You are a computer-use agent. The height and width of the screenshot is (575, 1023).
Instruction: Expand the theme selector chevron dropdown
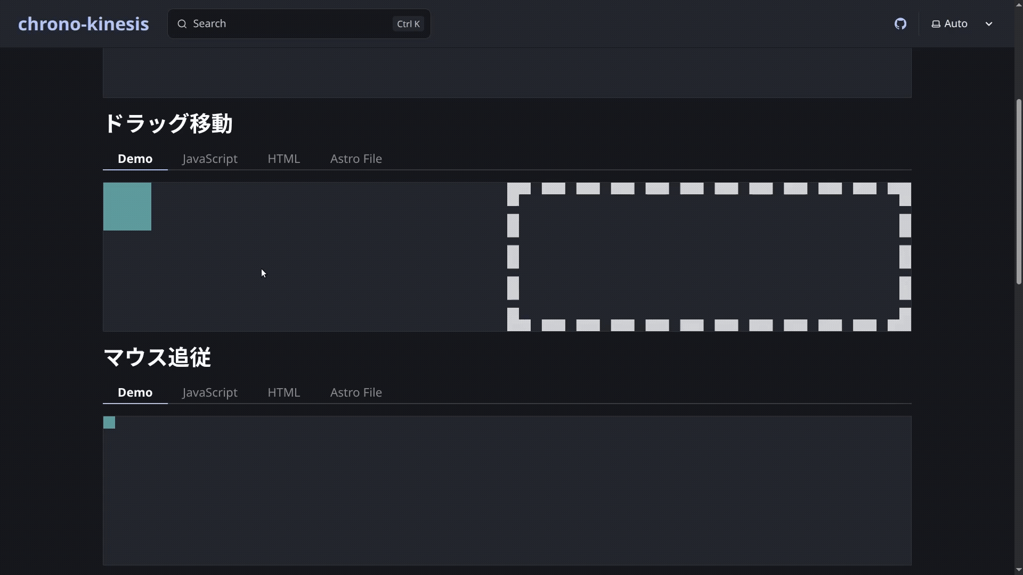tap(989, 23)
